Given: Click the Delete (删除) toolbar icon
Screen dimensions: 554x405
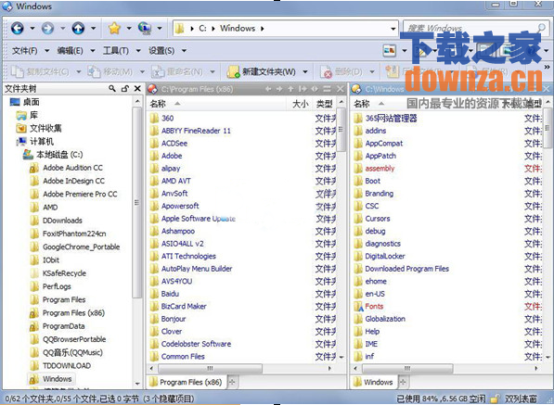Looking at the screenshot, I should click(x=326, y=71).
